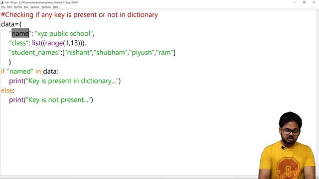
Task: Click the "Key is not present..." string
Action: [58, 100]
